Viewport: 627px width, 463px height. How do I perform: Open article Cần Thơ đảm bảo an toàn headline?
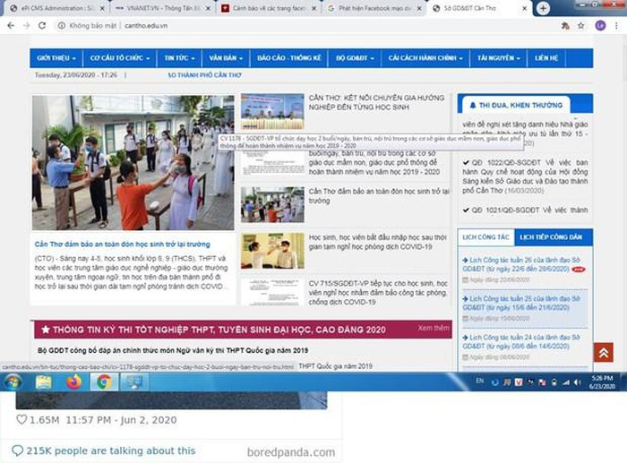point(122,244)
